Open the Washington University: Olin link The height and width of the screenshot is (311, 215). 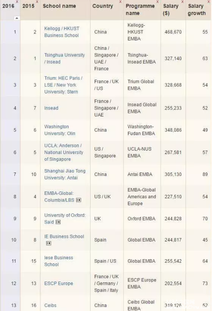tap(60, 130)
